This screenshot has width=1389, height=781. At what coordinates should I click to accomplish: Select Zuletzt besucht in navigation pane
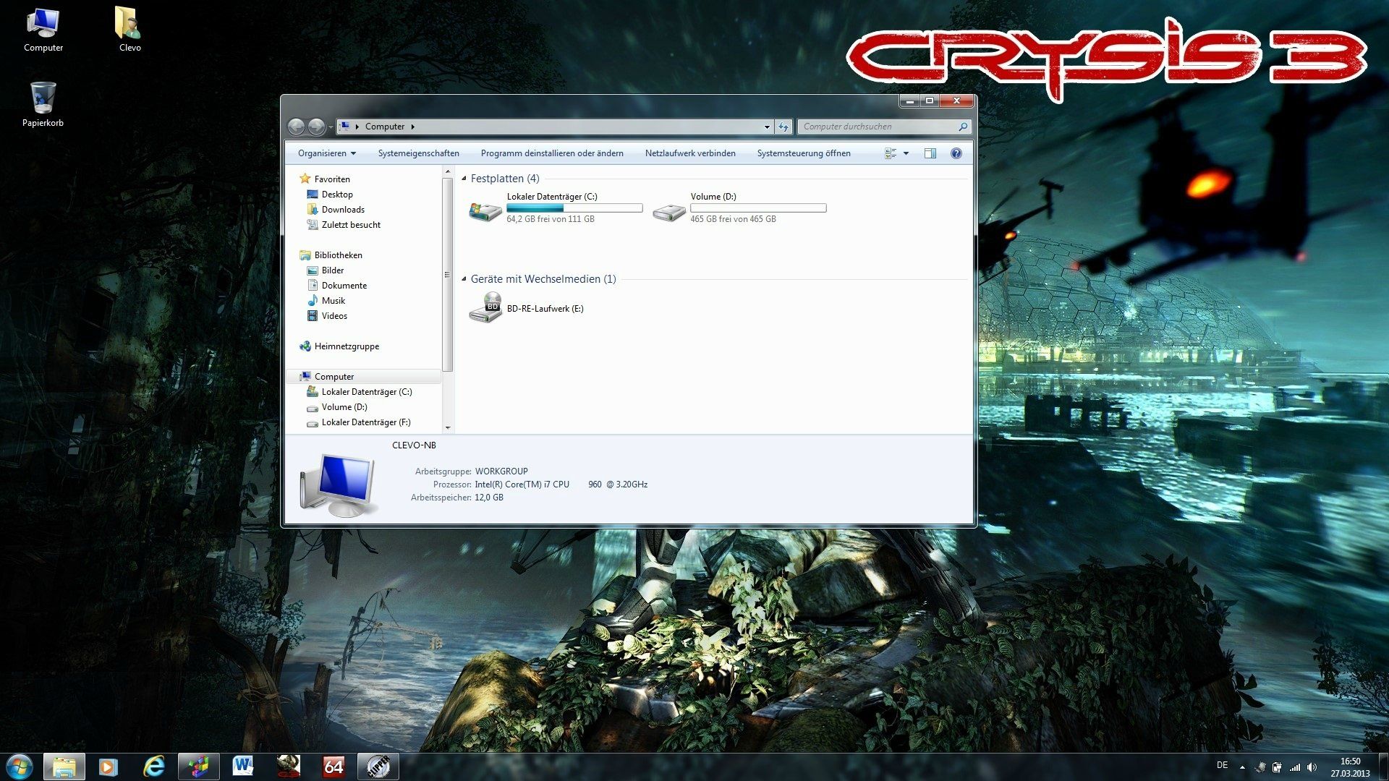click(x=351, y=225)
